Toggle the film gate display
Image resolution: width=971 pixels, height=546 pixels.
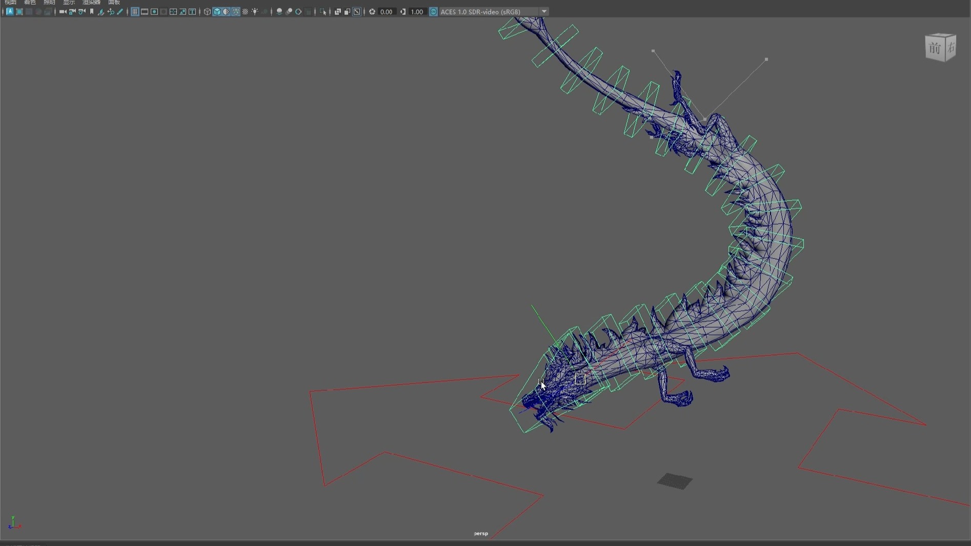145,12
